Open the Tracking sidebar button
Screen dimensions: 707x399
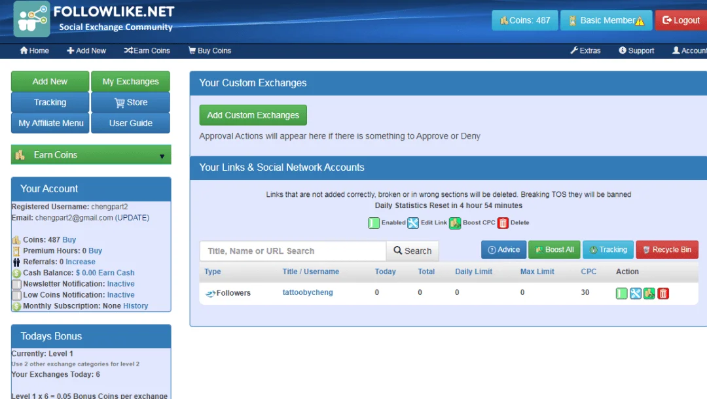pos(50,102)
